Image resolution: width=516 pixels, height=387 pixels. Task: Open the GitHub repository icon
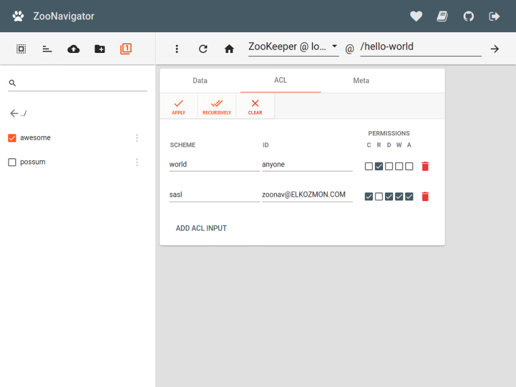[469, 16]
